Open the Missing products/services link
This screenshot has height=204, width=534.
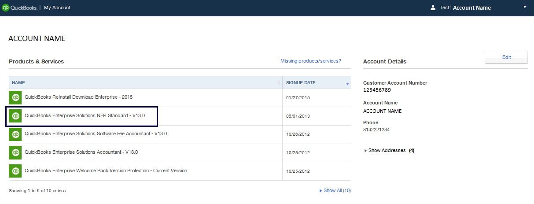(311, 61)
